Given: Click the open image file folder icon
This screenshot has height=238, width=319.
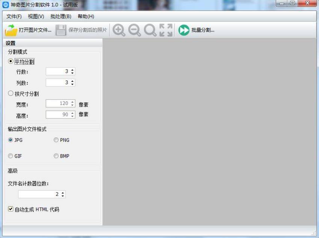Looking at the screenshot, I should click(11, 30).
